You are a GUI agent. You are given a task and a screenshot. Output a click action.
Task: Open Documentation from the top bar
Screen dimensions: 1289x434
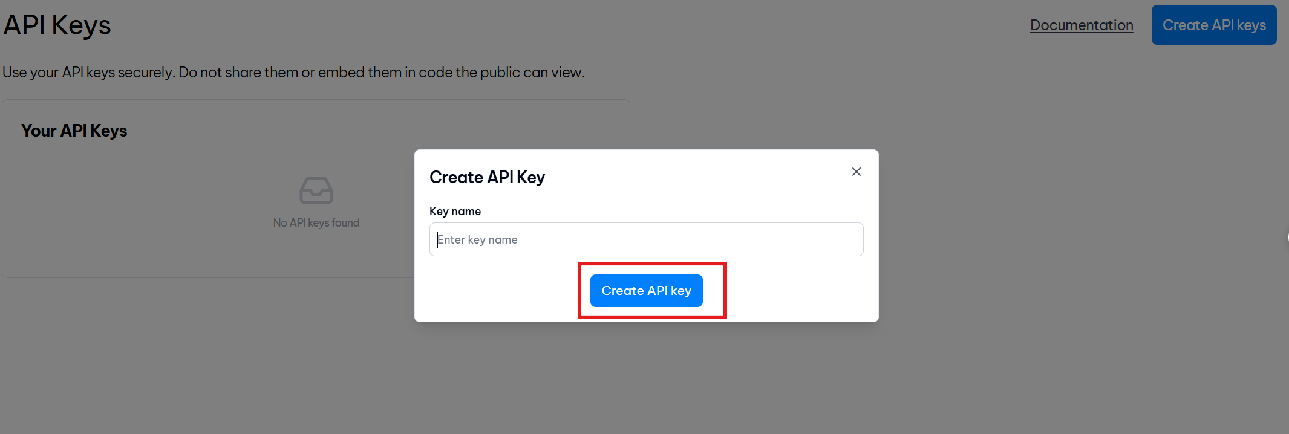tap(1082, 25)
